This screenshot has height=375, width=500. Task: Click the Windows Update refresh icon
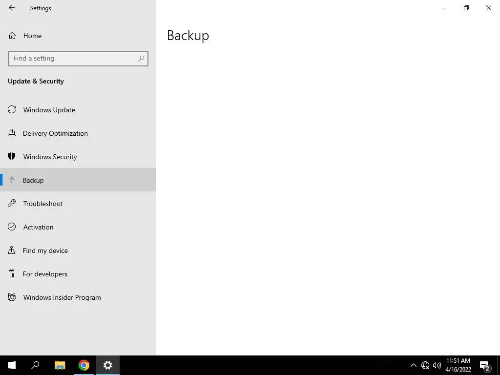point(12,110)
